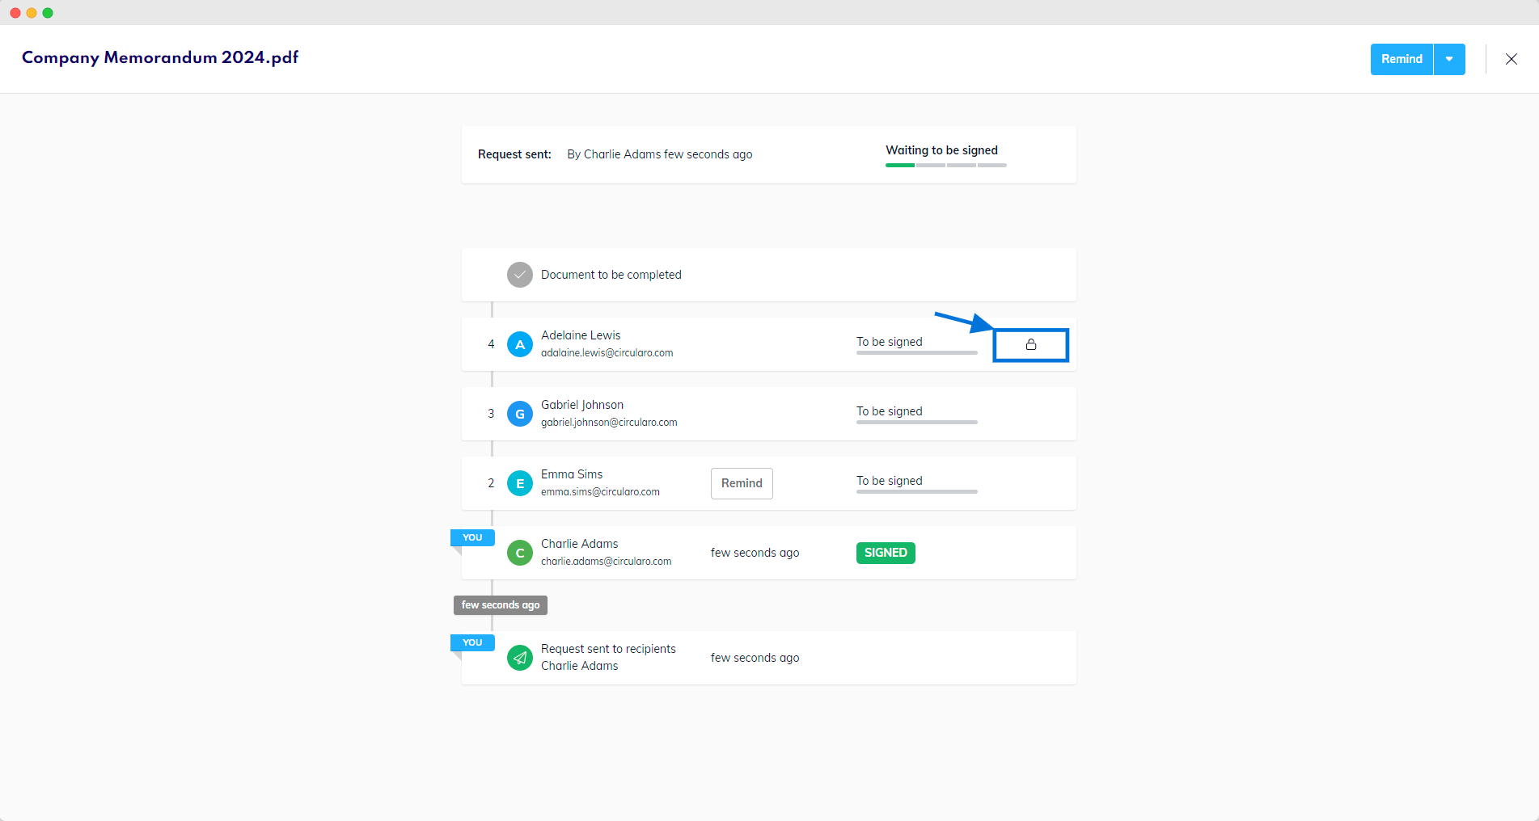This screenshot has width=1539, height=821.
Task: Click the few seconds ago timeline marker
Action: 500,605
